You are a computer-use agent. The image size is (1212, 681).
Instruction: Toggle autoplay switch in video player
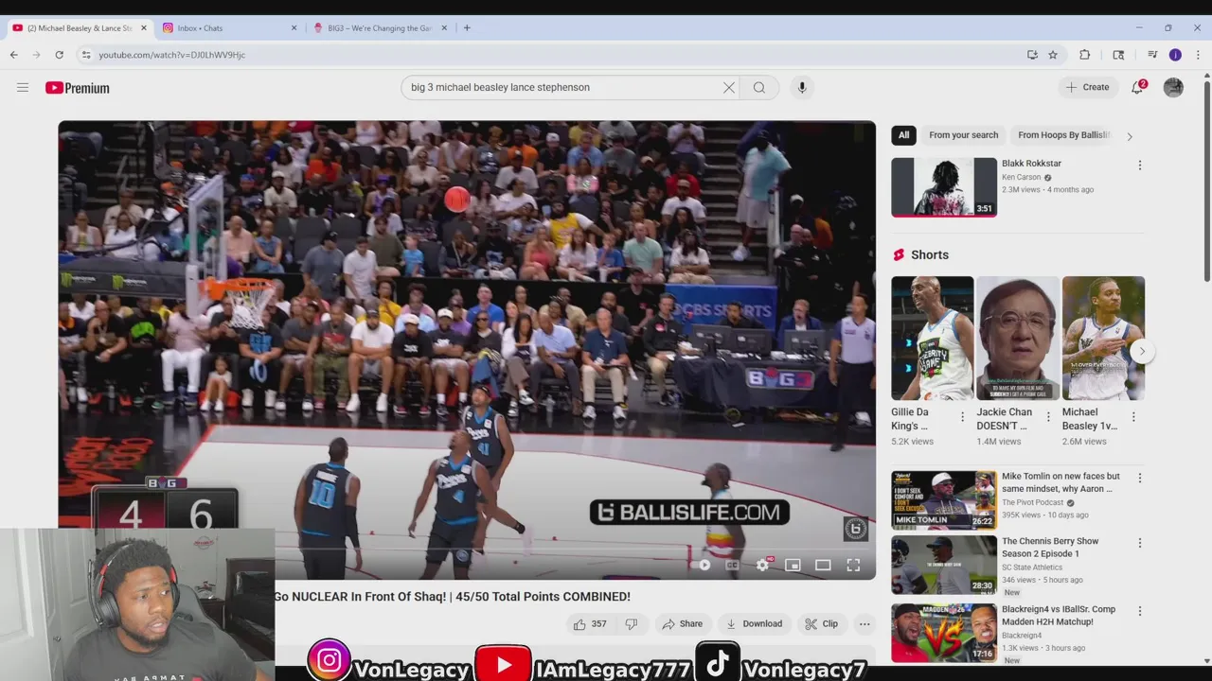[x=704, y=565]
